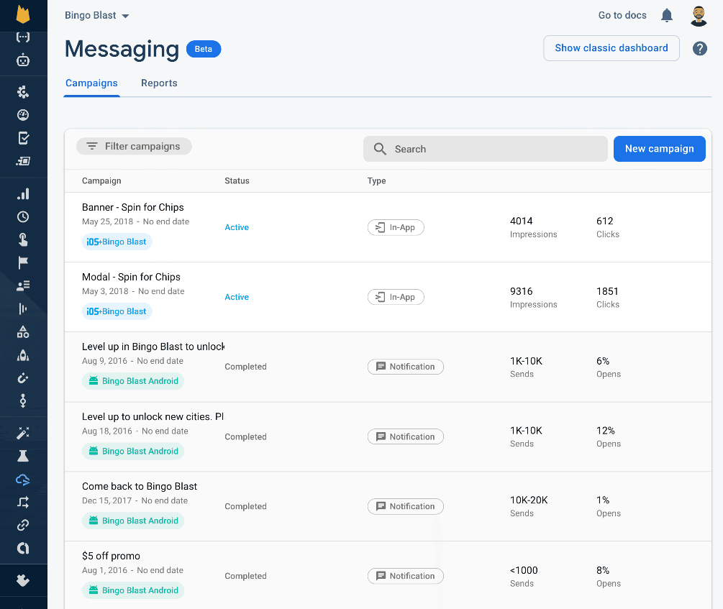
Task: Open the flask A/B Testing icon
Action: 23,456
